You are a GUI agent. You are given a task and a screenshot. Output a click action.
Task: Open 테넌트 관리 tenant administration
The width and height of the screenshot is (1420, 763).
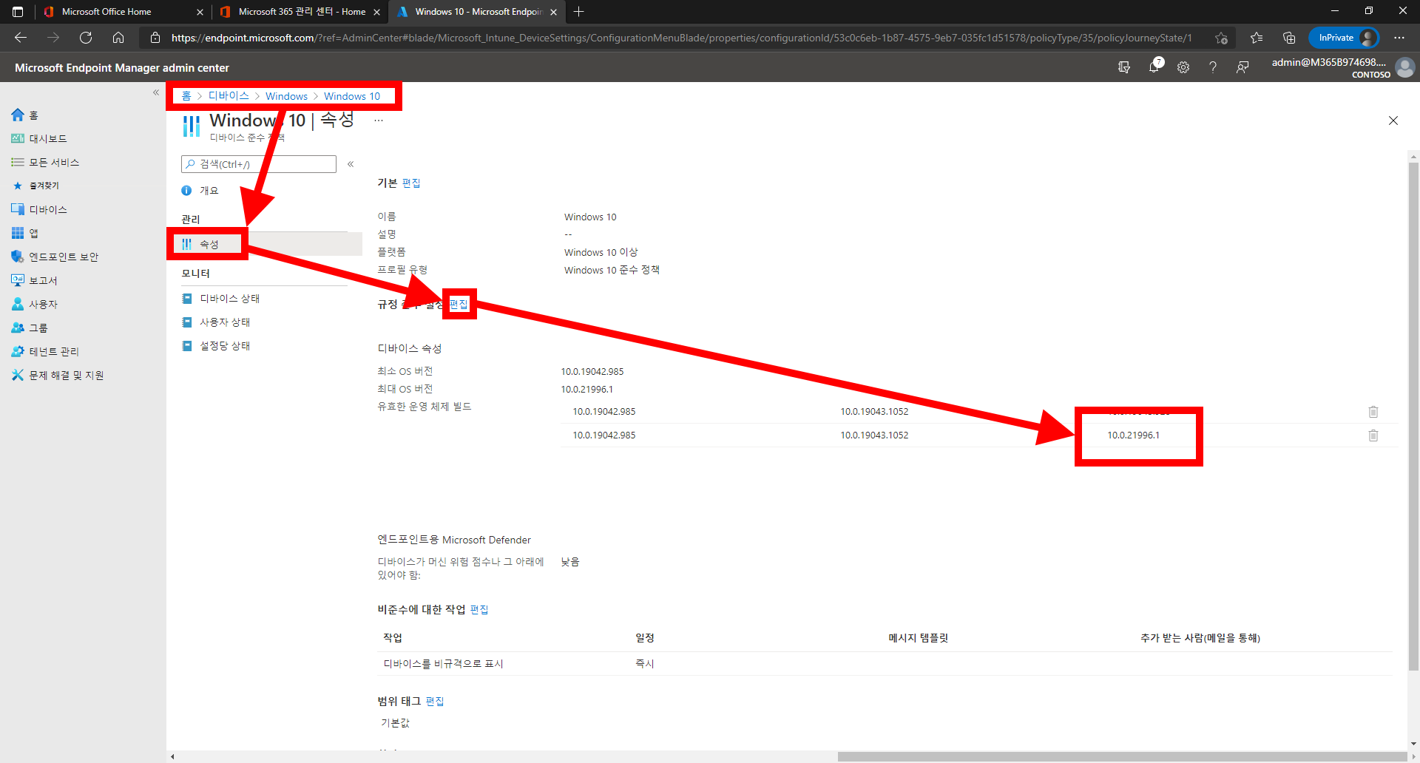45,351
